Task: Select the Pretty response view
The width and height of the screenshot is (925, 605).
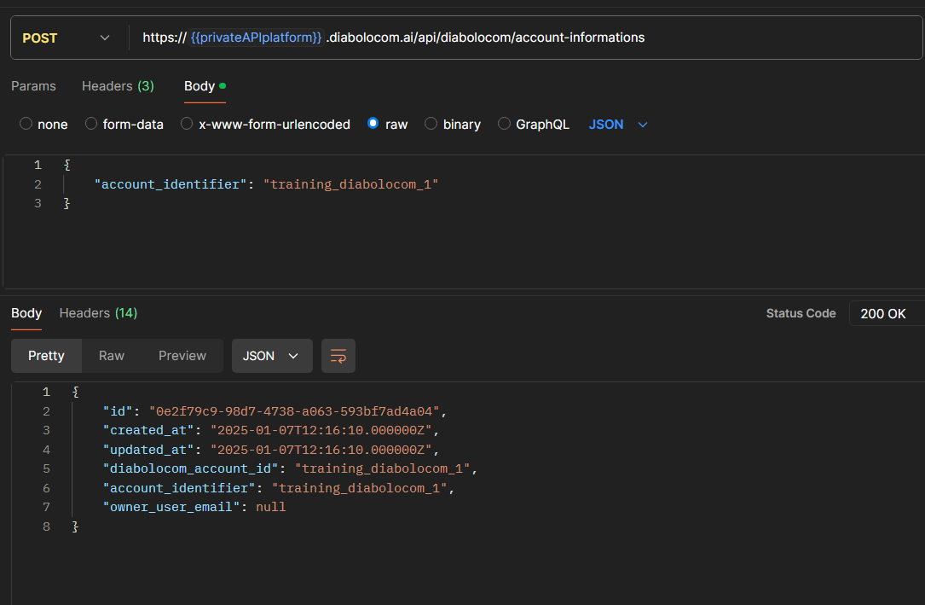Action: (46, 356)
